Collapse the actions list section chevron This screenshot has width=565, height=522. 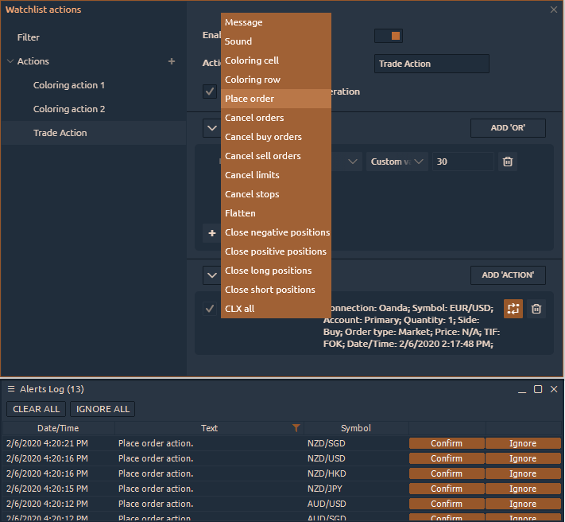tap(212, 275)
